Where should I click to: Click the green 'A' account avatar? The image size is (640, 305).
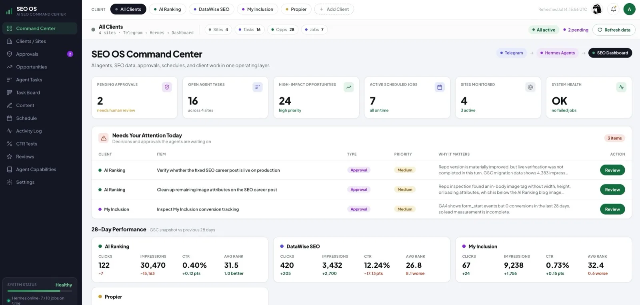tap(629, 9)
